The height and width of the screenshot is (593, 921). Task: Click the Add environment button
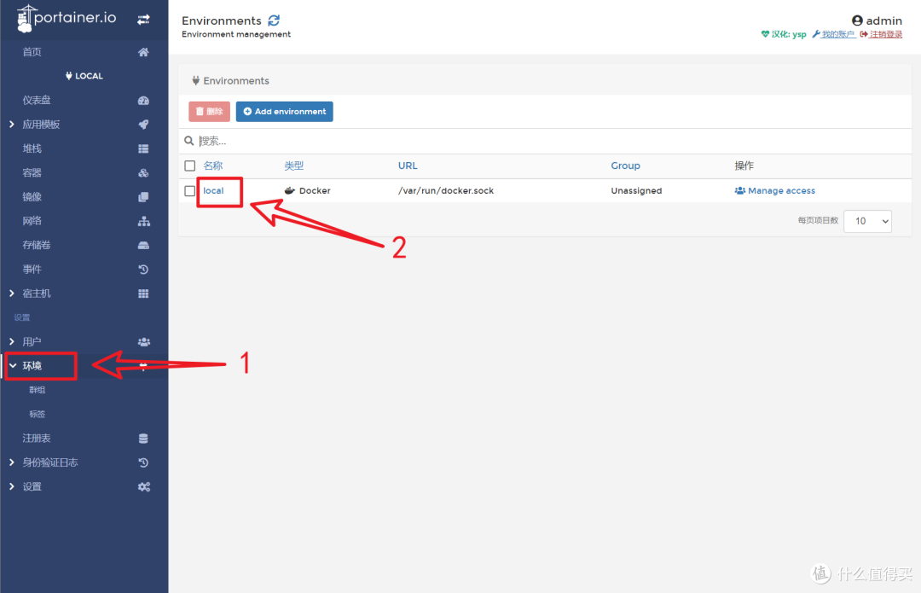[284, 112]
